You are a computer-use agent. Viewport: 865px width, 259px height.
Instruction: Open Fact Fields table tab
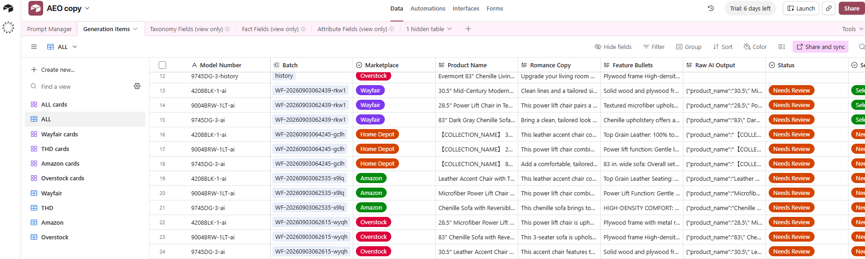[x=270, y=29]
